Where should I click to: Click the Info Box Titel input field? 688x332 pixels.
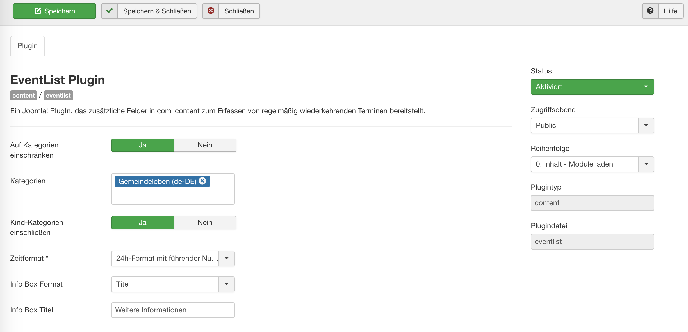pyautogui.click(x=173, y=310)
